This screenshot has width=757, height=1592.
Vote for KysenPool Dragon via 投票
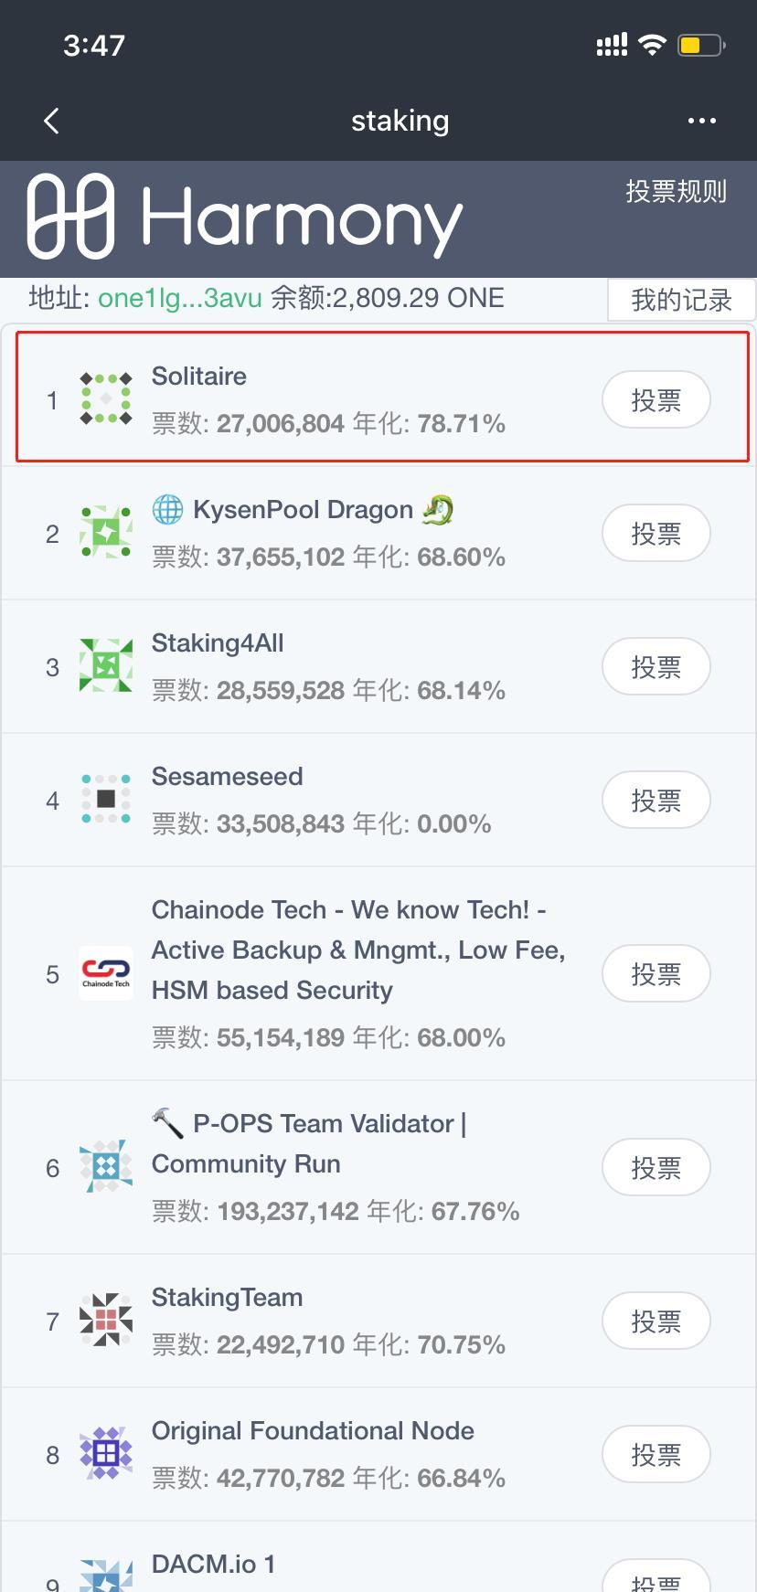coord(656,534)
